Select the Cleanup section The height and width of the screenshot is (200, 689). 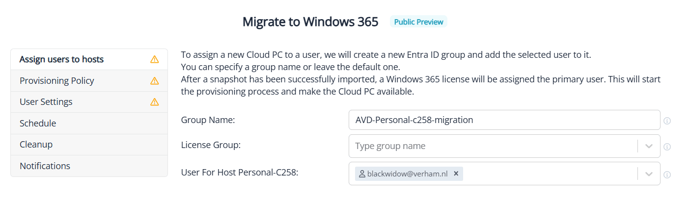click(36, 145)
